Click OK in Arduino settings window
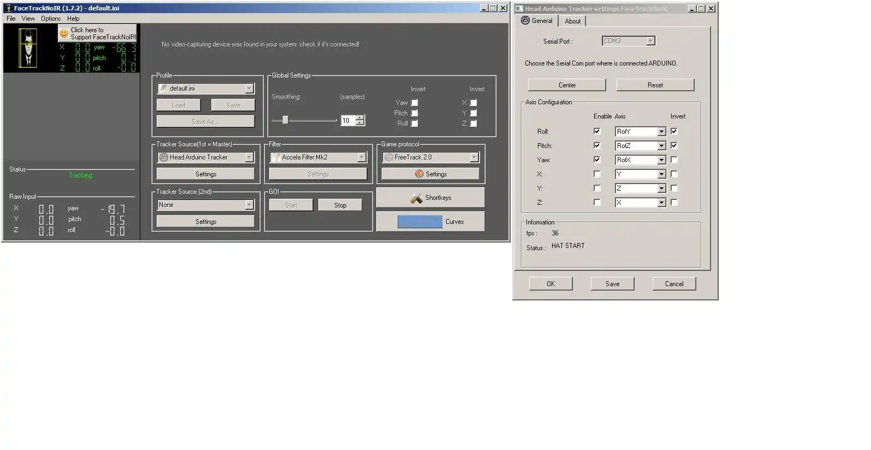 (x=550, y=284)
